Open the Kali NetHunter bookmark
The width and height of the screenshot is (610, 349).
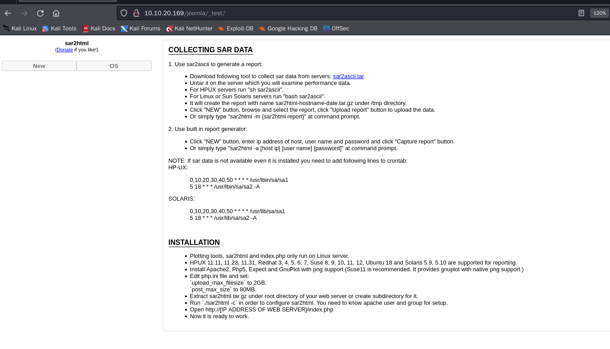click(x=189, y=28)
